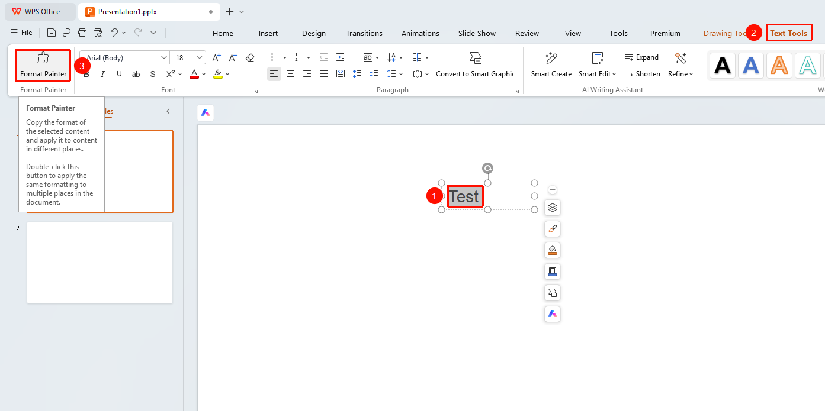Viewport: 825px width, 411px height.
Task: Expand the numbered list options arrow
Action: [x=309, y=58]
